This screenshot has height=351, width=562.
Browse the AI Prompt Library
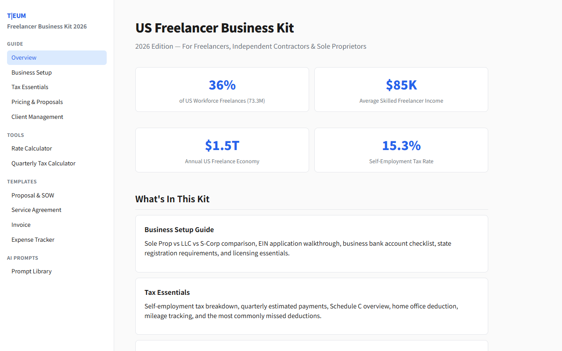click(x=31, y=271)
